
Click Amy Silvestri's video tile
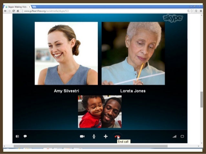coord(66,53)
